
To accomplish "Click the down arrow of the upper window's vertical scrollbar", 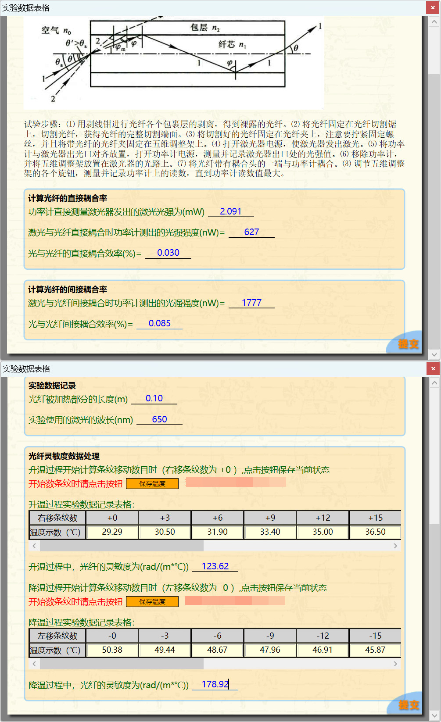I will pyautogui.click(x=434, y=354).
